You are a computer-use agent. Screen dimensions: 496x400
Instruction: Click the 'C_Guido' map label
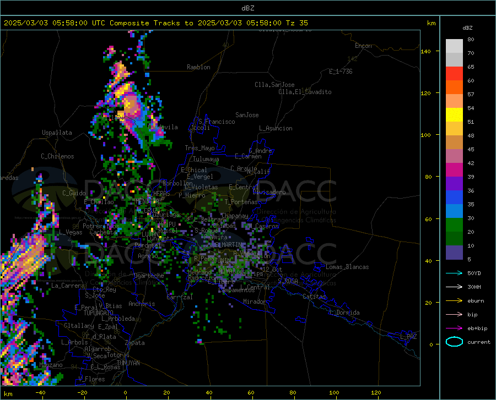[x=74, y=193]
